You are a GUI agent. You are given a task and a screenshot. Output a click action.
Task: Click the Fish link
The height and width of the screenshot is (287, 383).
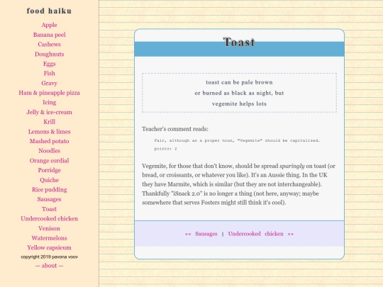click(x=50, y=74)
